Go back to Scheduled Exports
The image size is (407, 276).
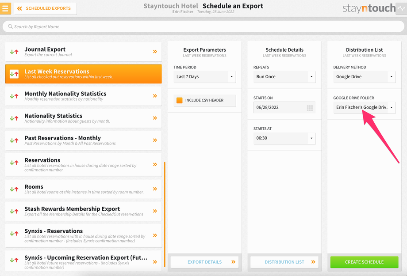click(x=46, y=8)
